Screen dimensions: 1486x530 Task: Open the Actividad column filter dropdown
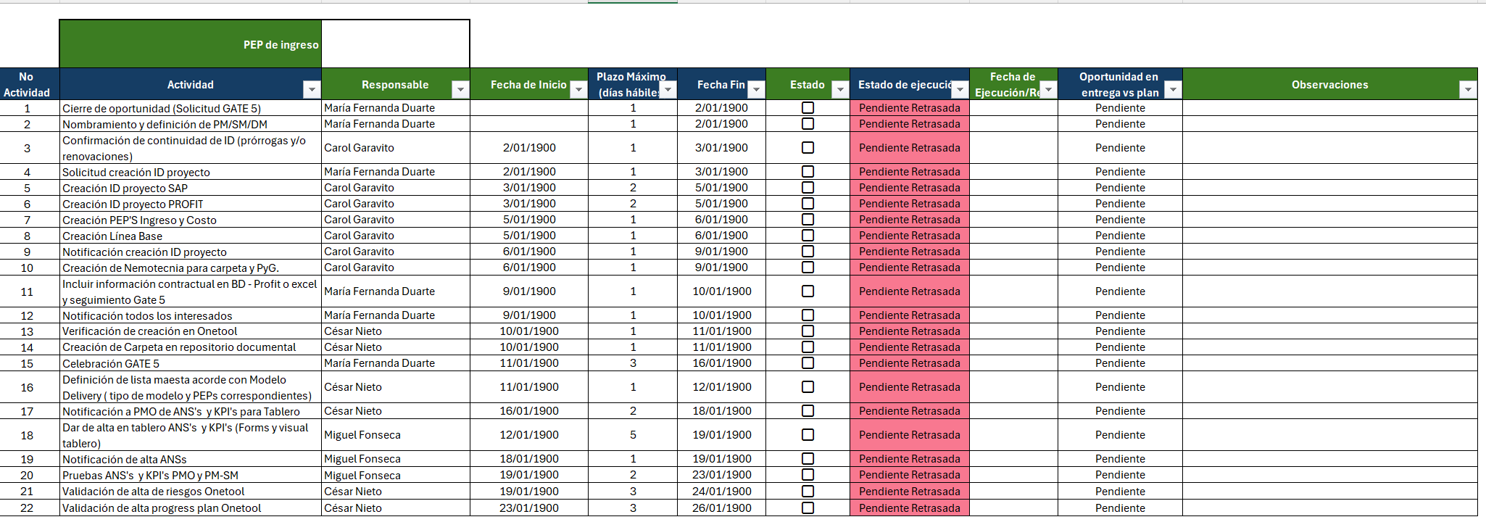[x=312, y=89]
